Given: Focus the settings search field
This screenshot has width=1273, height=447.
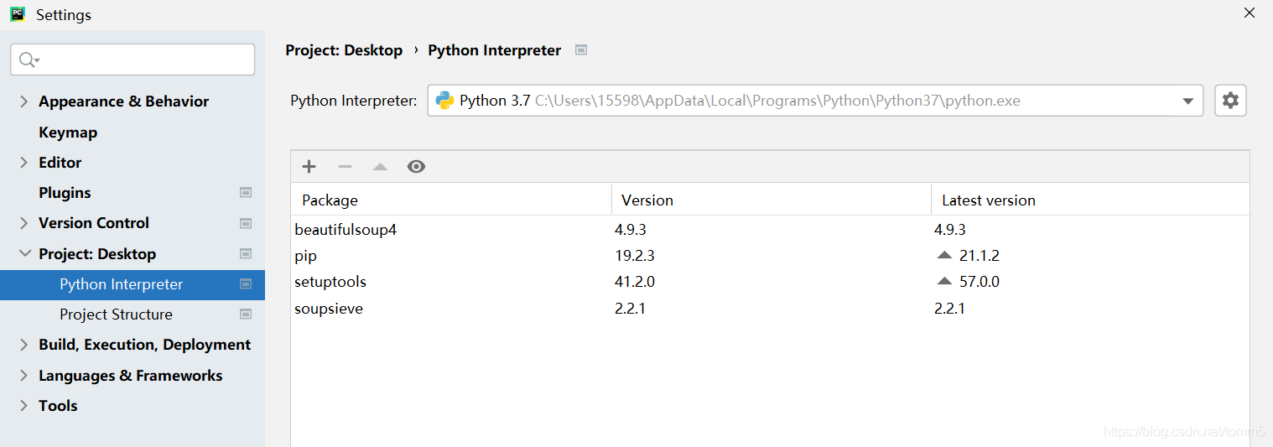Looking at the screenshot, I should point(132,60).
